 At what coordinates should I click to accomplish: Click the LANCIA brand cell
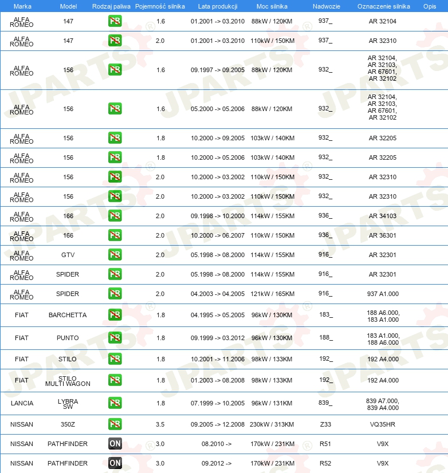(22, 403)
